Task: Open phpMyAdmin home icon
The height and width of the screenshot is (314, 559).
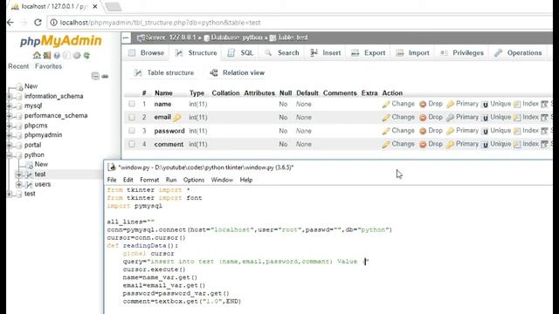Action: (37, 56)
